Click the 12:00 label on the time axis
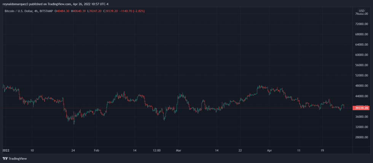The height and width of the screenshot is (163, 373). click(157, 150)
